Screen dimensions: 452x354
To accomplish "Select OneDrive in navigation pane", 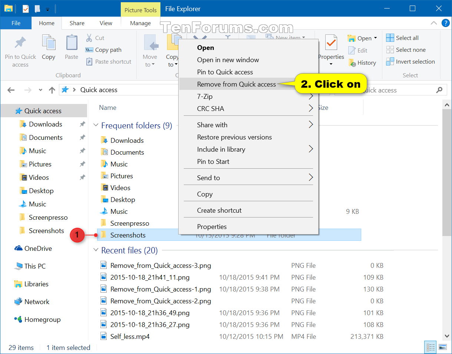I will (x=37, y=249).
